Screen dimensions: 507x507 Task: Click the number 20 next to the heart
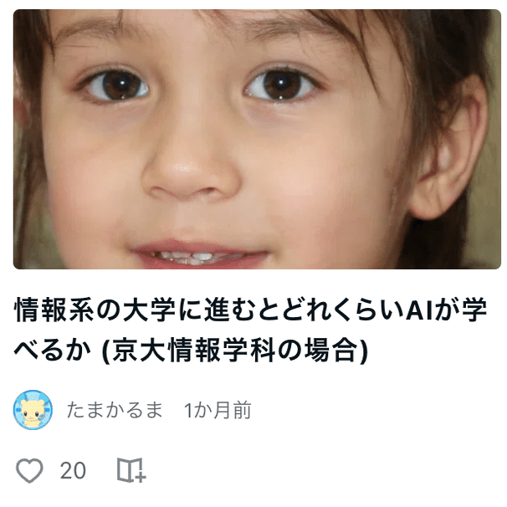pos(73,470)
